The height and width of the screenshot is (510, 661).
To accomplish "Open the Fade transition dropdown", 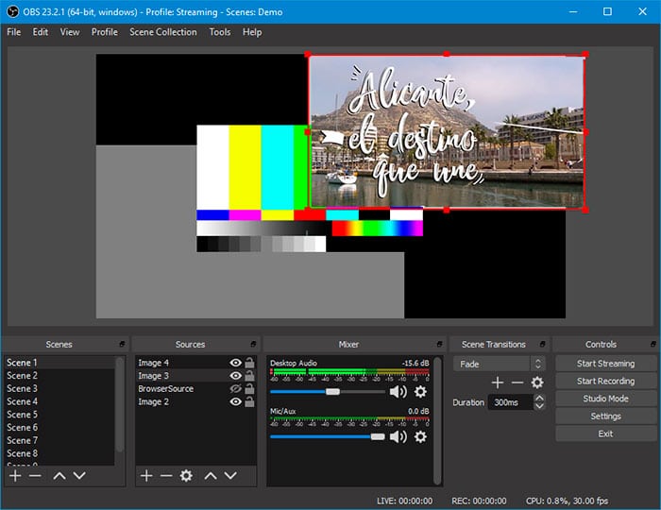I will tap(500, 364).
